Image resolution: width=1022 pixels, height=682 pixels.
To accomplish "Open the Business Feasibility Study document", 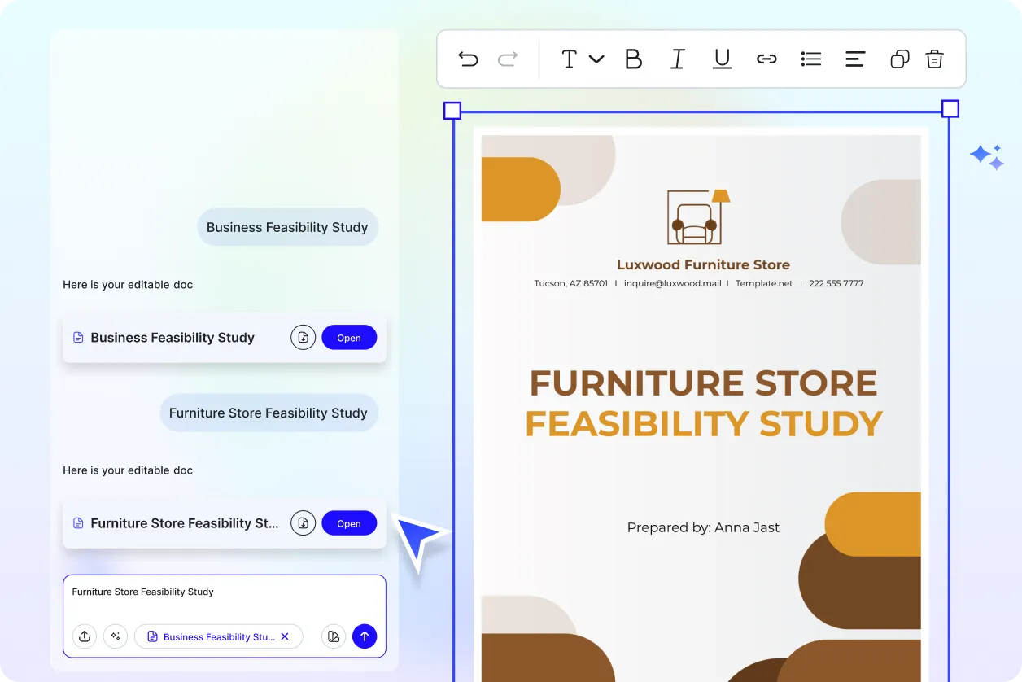I will (x=349, y=338).
